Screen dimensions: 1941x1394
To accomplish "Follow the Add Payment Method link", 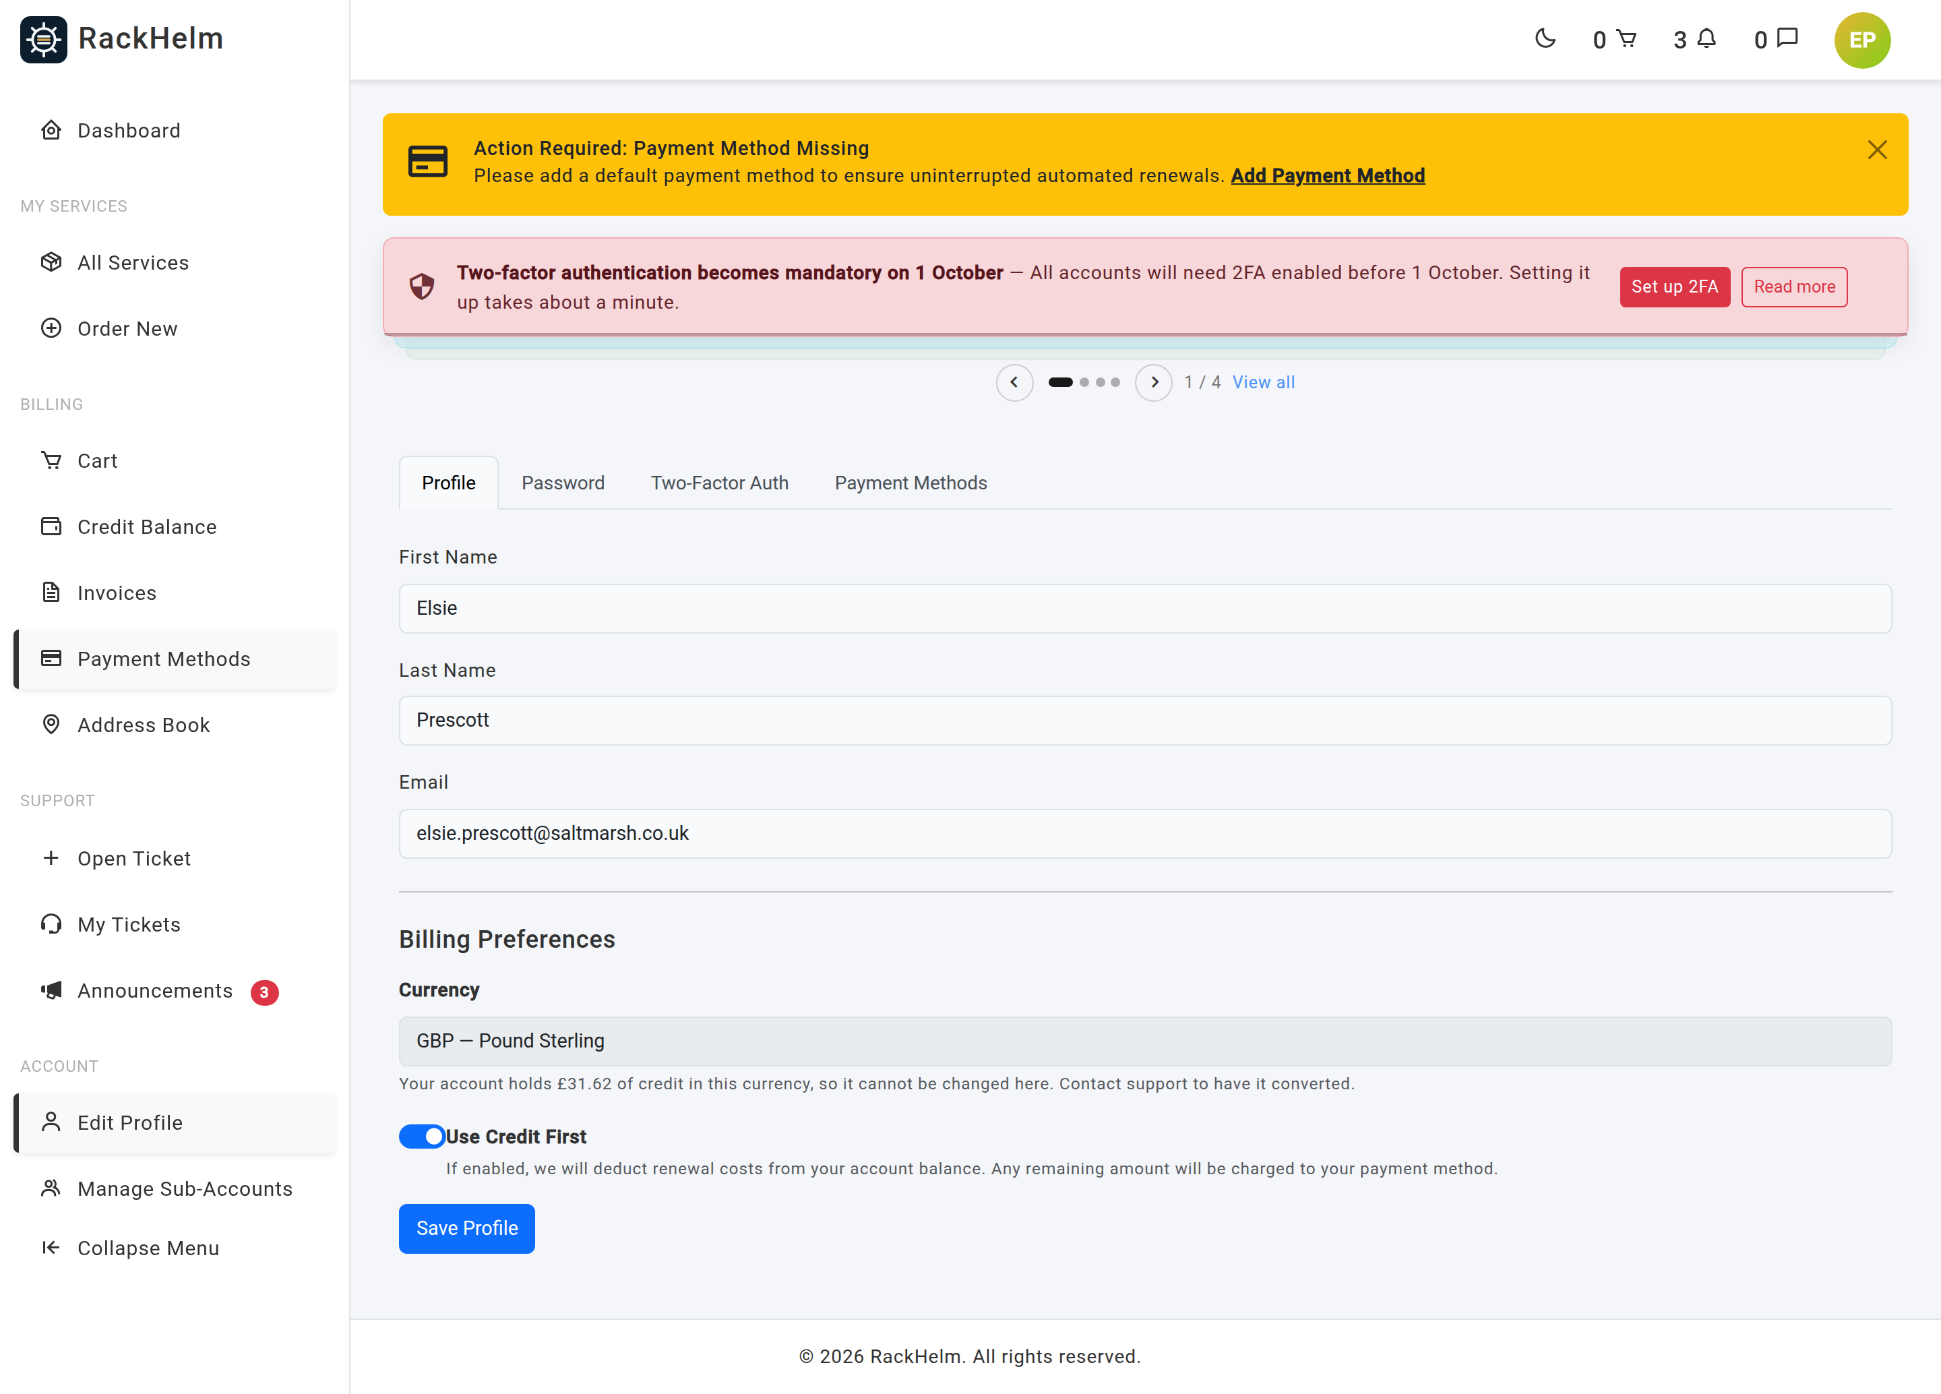I will pos(1328,175).
